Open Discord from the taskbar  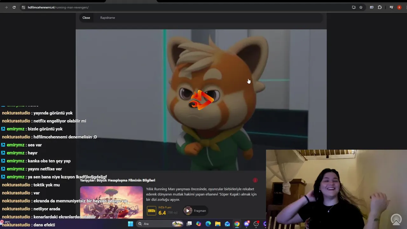246,224
